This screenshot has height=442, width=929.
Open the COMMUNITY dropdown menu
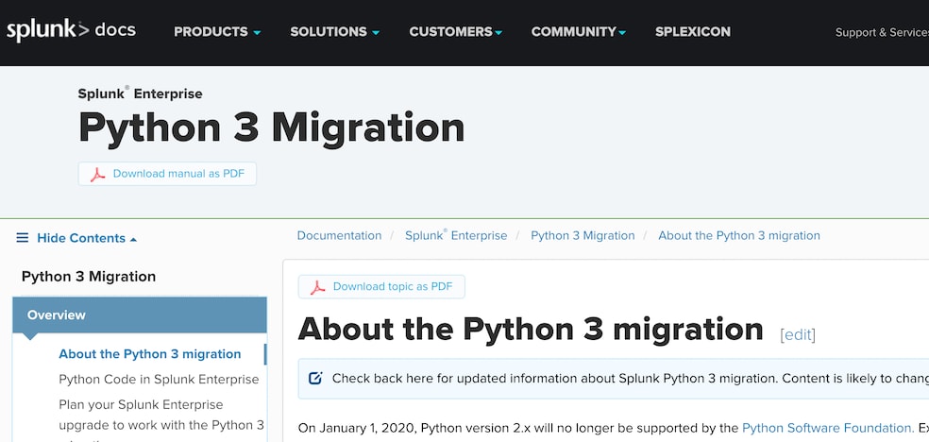pyautogui.click(x=578, y=32)
